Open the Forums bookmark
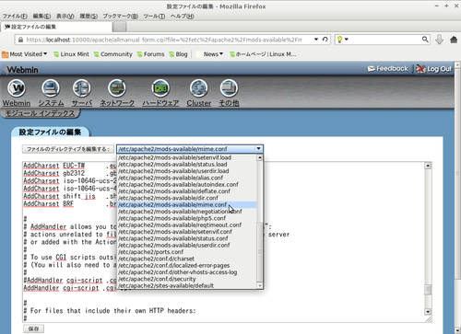Viewport: 461px width, 334px height. pyautogui.click(x=150, y=54)
